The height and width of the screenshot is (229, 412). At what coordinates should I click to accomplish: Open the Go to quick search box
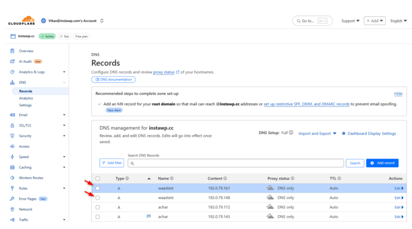(312, 21)
